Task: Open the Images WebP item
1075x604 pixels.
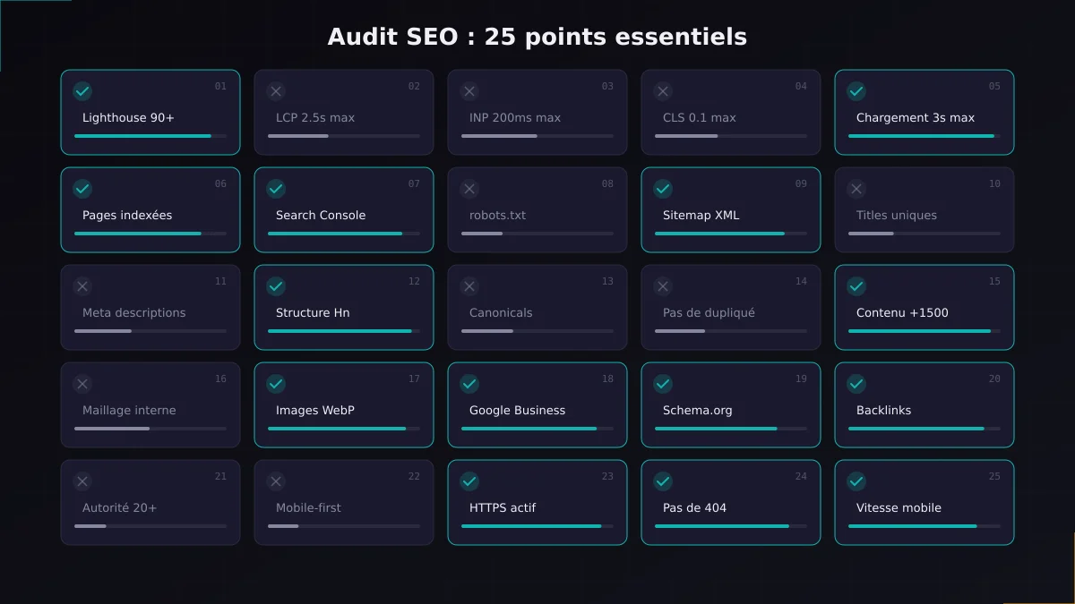Action: click(344, 404)
